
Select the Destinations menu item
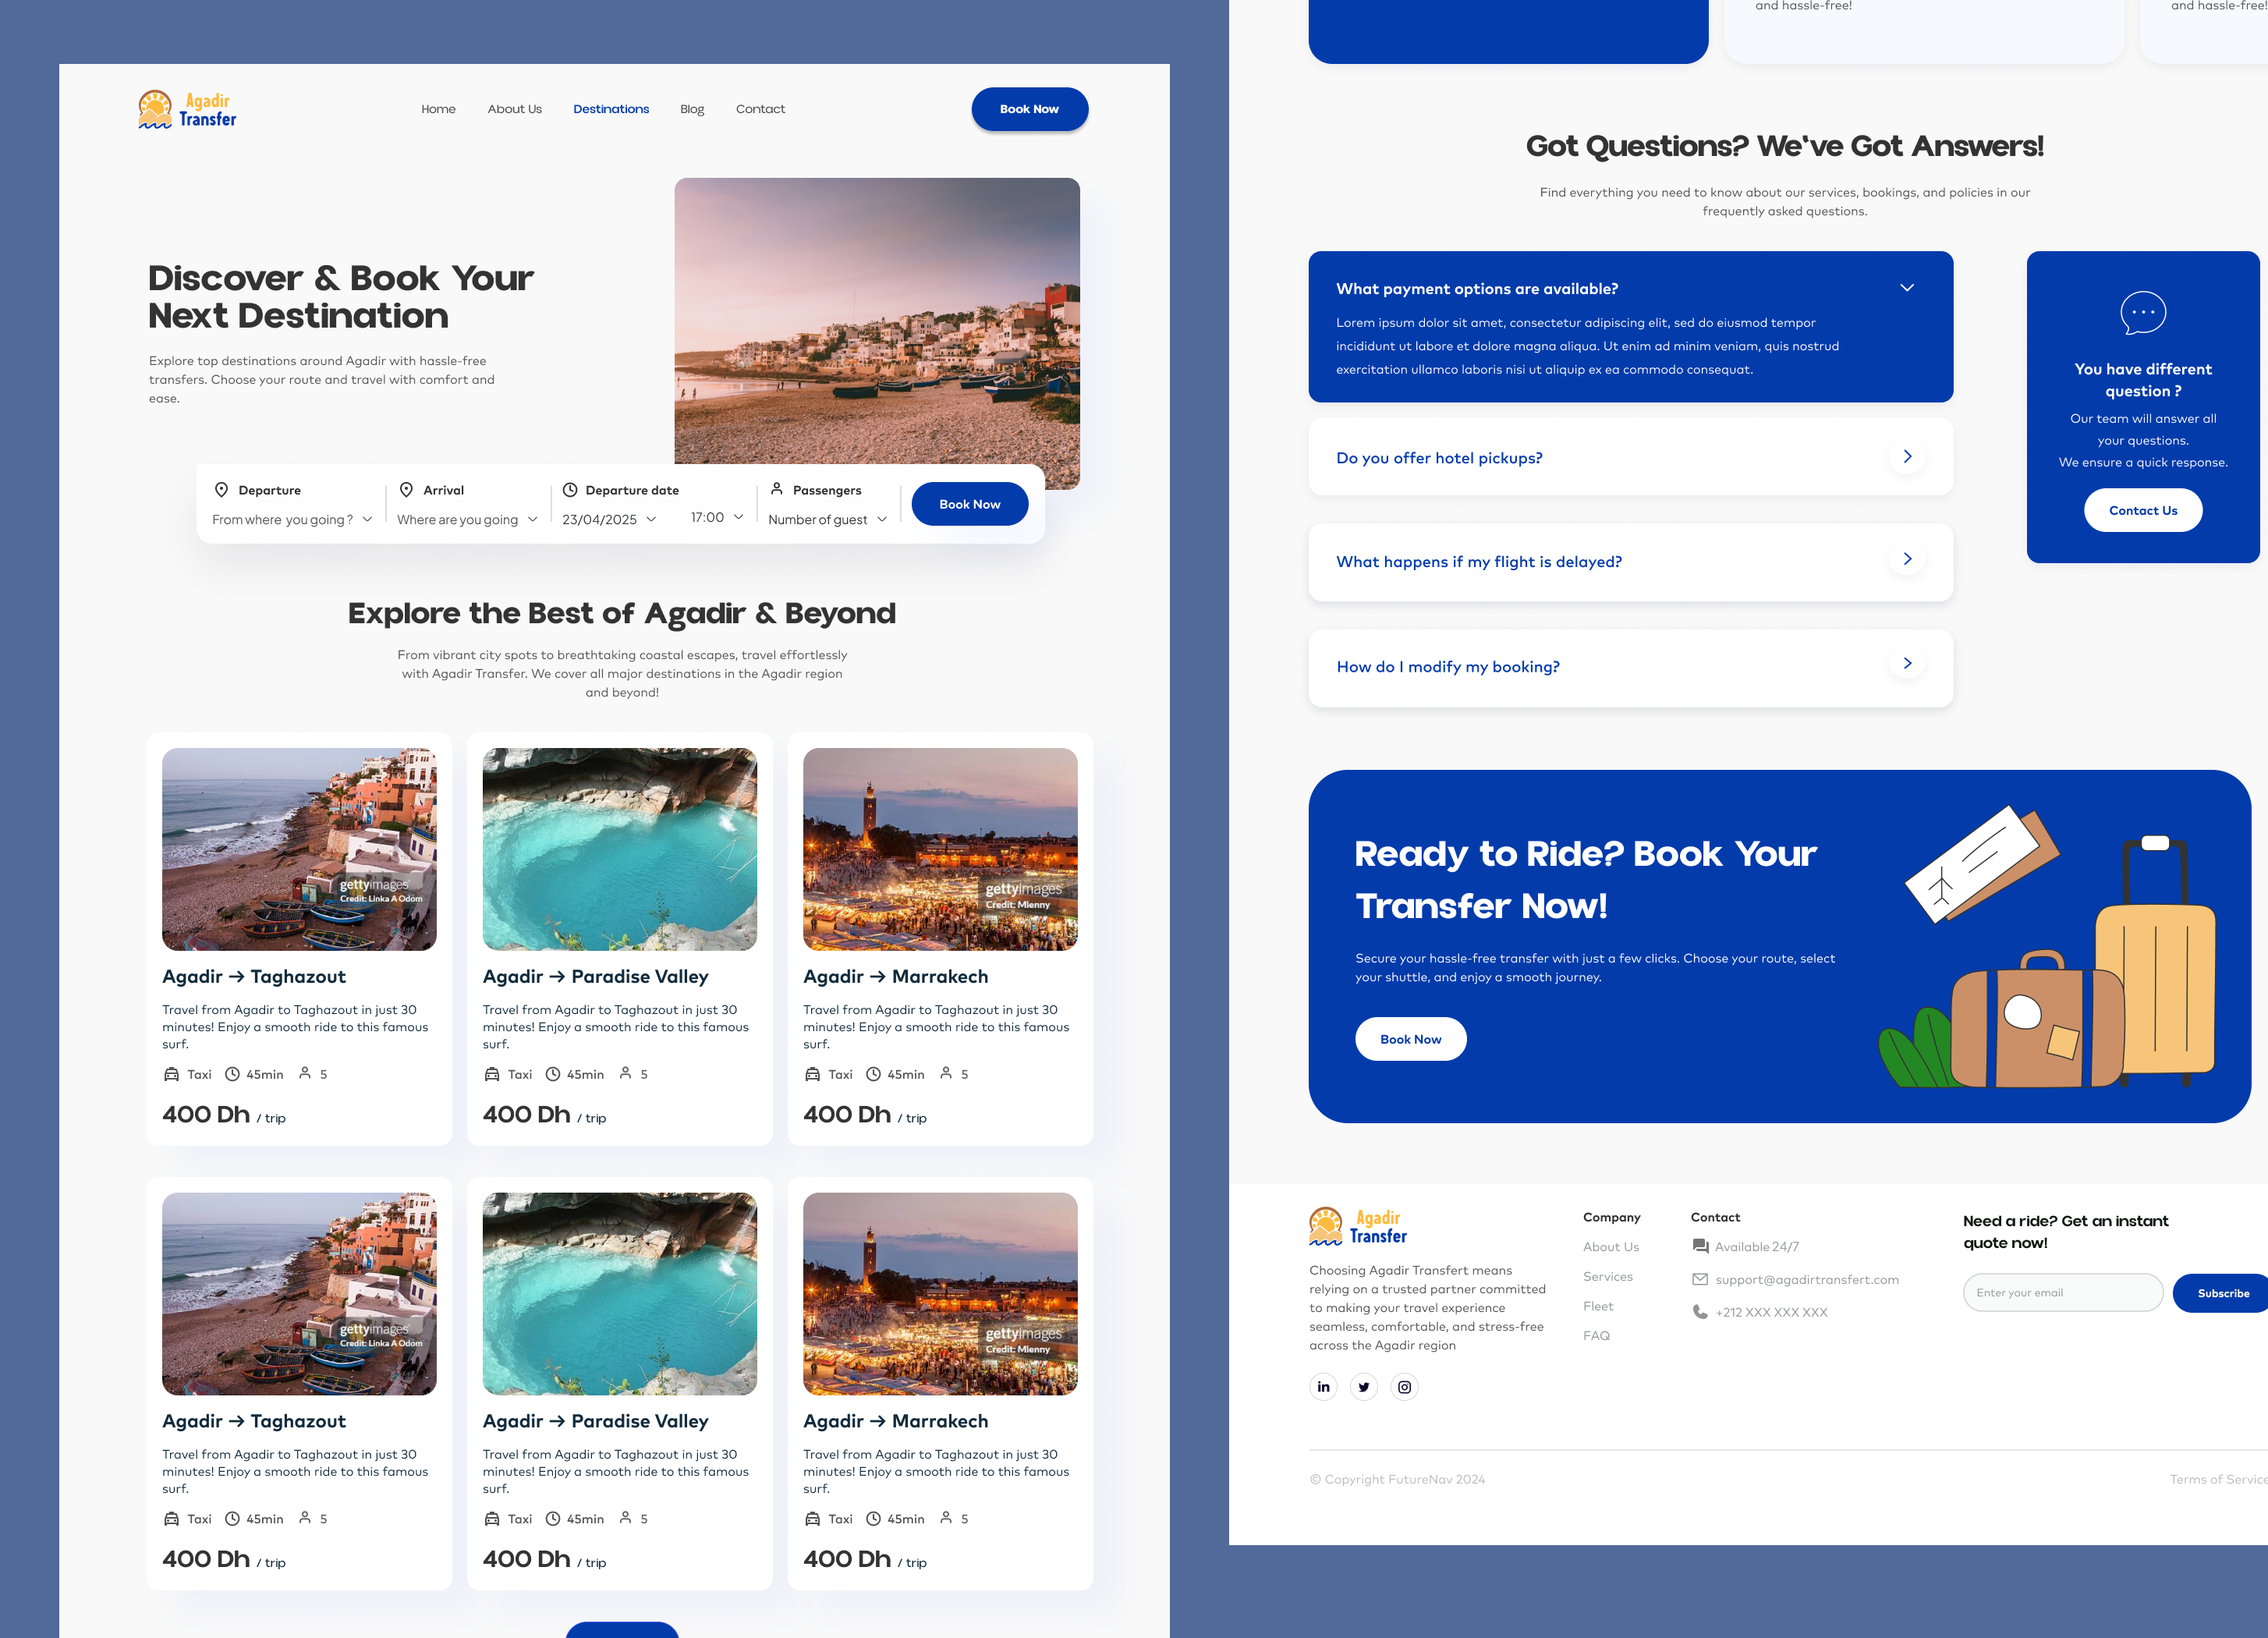(611, 109)
